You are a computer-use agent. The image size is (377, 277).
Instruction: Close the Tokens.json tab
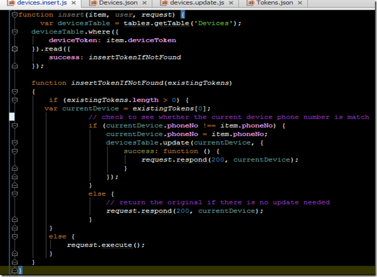coord(300,3)
